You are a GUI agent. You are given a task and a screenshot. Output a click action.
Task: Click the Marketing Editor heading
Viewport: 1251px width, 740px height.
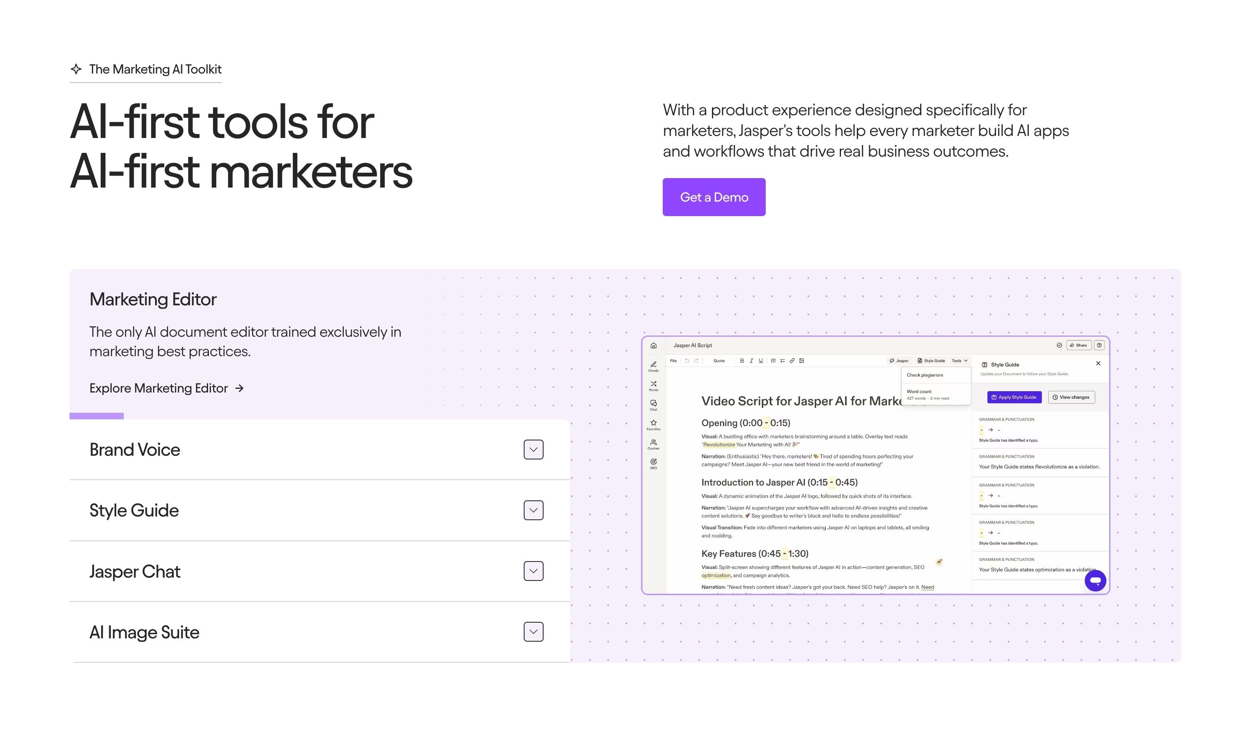coord(153,299)
